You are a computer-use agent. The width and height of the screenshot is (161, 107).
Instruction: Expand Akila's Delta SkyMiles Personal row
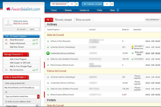pos(48,59)
